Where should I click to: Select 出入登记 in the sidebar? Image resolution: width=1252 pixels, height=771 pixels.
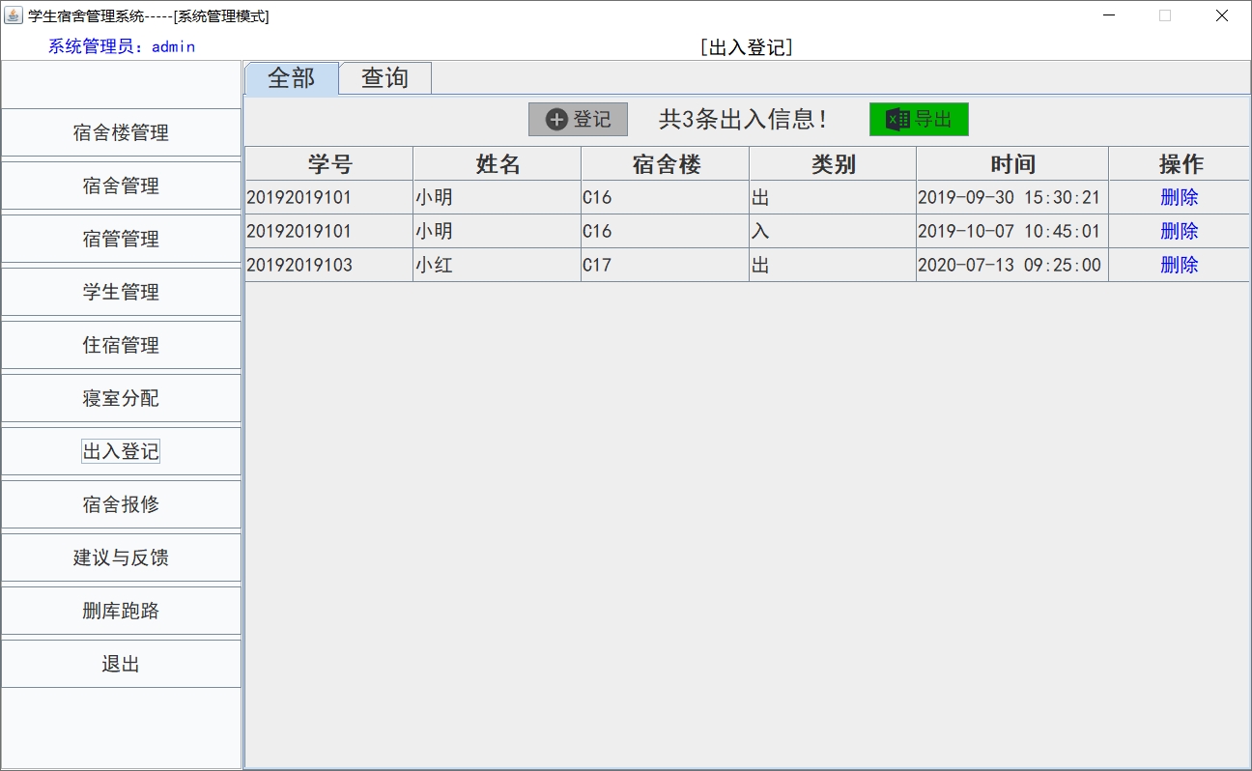coord(121,451)
